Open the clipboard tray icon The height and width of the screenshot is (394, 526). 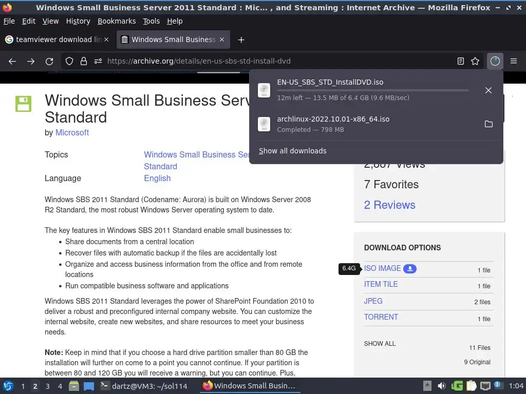coord(472,386)
